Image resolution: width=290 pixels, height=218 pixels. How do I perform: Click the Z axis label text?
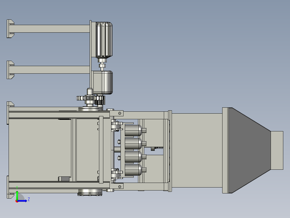tap(29, 199)
